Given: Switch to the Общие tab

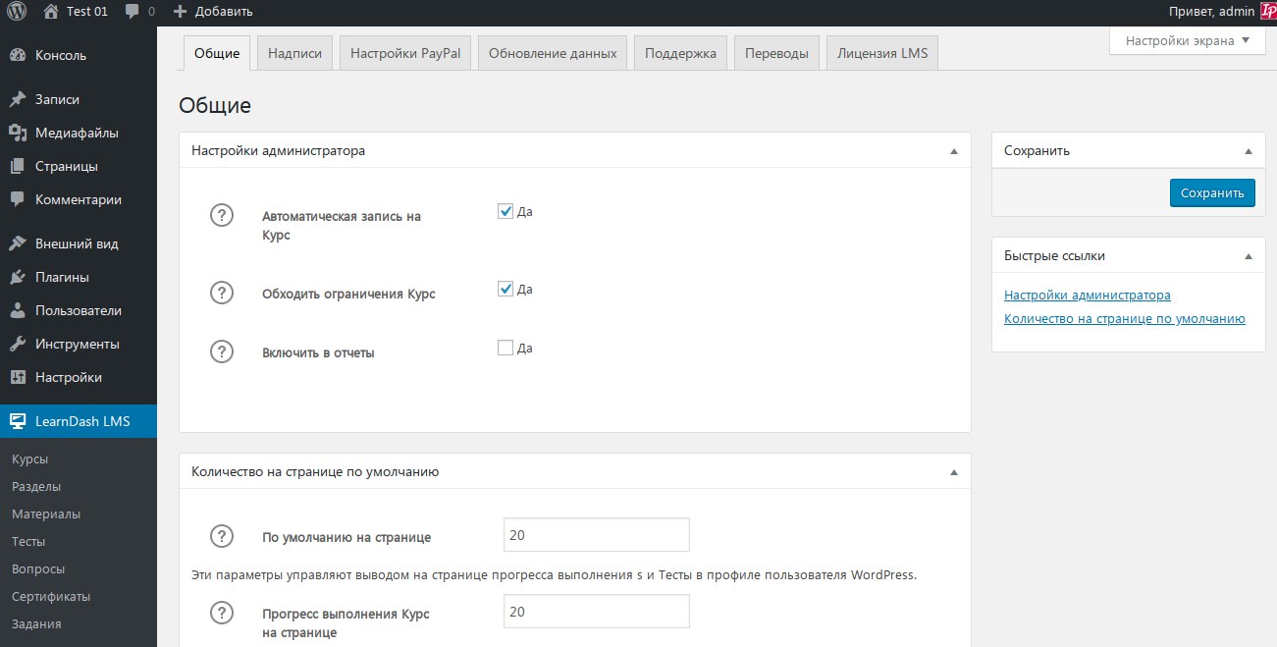Looking at the screenshot, I should (x=217, y=53).
